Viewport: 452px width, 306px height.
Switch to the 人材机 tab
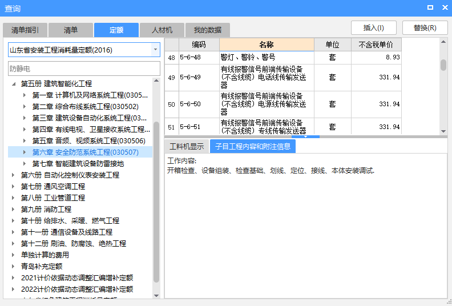(x=162, y=30)
